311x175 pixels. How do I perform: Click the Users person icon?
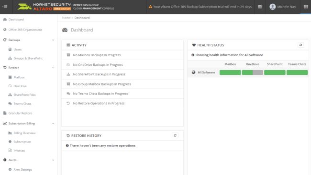pos(10,50)
